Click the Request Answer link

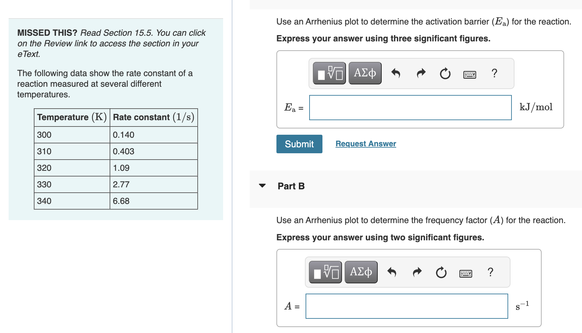365,143
